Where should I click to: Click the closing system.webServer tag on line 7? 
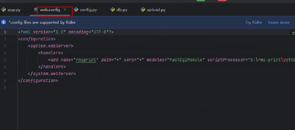(52, 74)
